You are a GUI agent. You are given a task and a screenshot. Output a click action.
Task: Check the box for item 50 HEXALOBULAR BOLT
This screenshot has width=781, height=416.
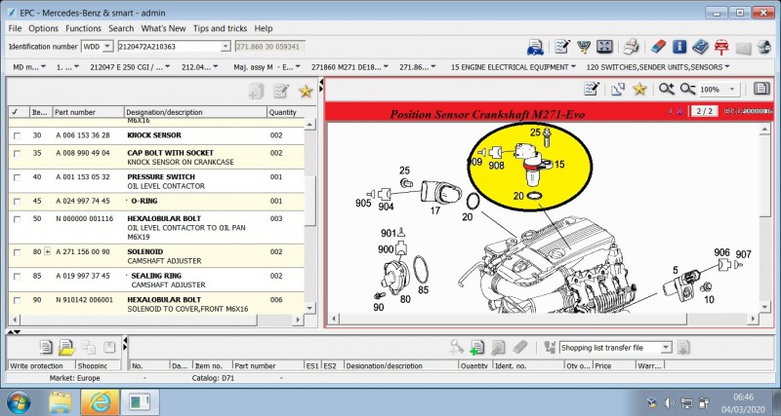[18, 219]
